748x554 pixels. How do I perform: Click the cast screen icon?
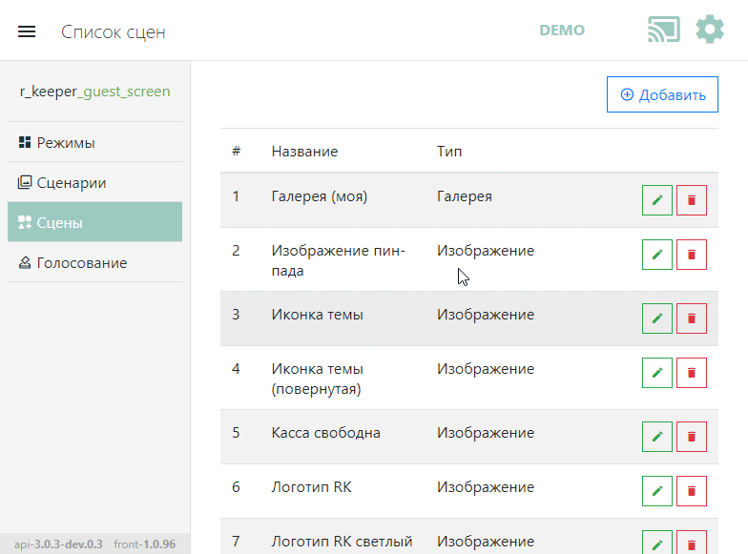(x=663, y=30)
